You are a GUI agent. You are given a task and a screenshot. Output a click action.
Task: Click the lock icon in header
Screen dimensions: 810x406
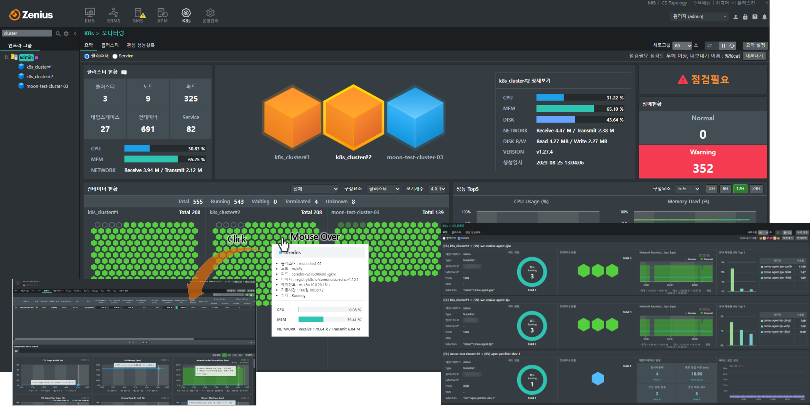coord(745,17)
